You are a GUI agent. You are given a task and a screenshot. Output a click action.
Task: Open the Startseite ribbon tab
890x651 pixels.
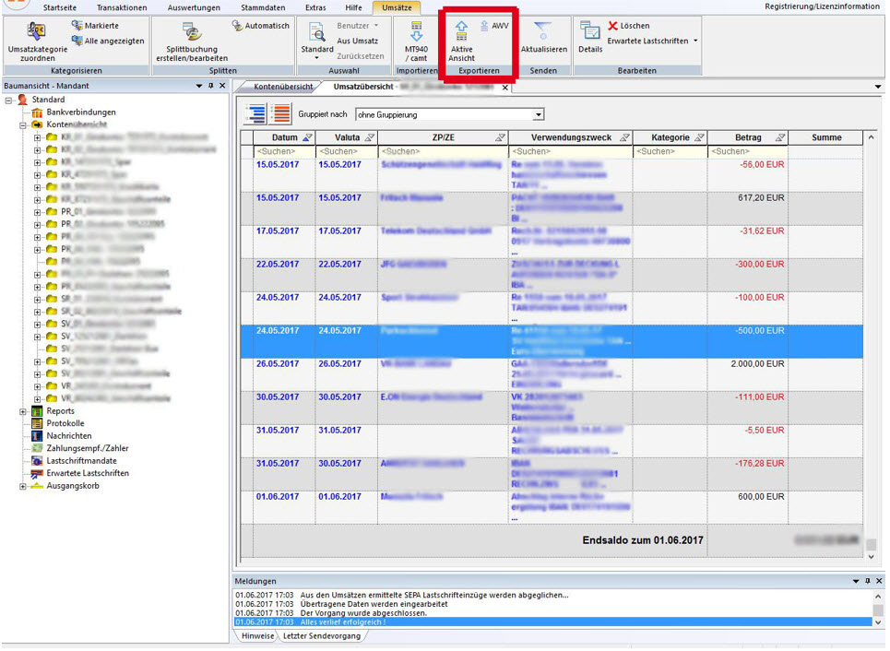coord(60,7)
